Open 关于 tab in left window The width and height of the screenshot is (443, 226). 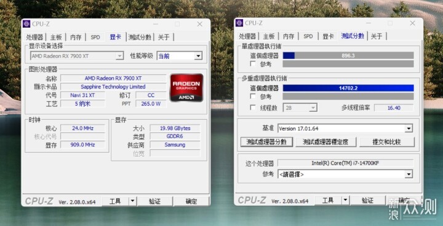[164, 37]
